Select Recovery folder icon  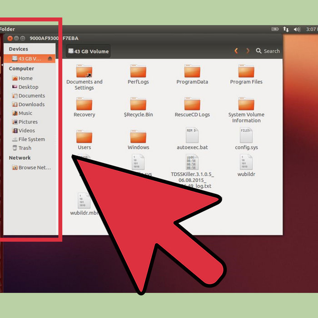pyautogui.click(x=84, y=104)
